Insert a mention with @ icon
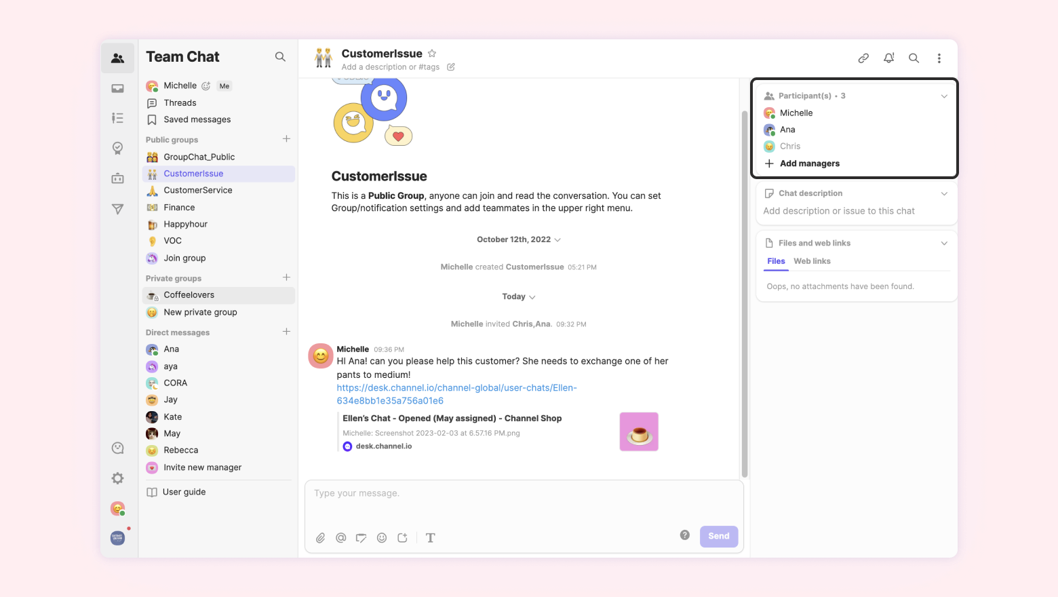Image resolution: width=1058 pixels, height=597 pixels. pyautogui.click(x=341, y=538)
